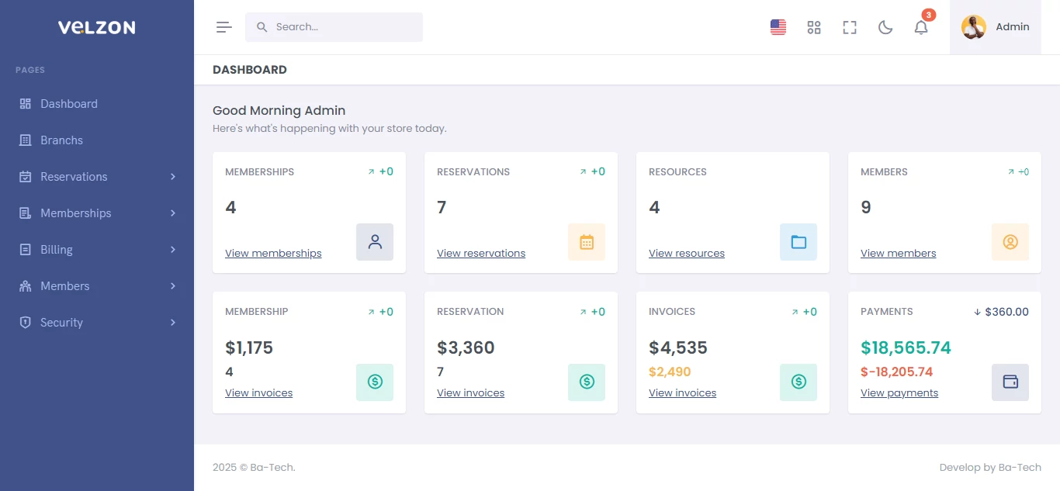Open the Admin user profile dropdown

point(996,27)
